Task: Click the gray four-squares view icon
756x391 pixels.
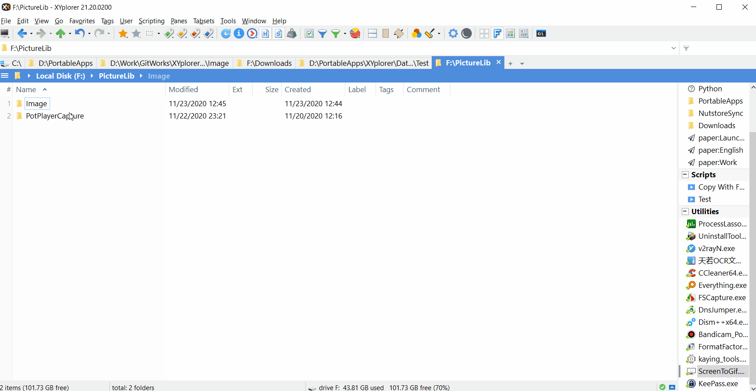Action: click(x=484, y=33)
